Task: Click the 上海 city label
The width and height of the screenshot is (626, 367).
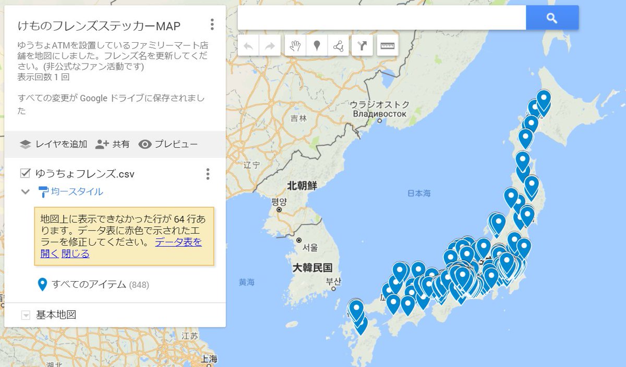Action: pyautogui.click(x=209, y=359)
